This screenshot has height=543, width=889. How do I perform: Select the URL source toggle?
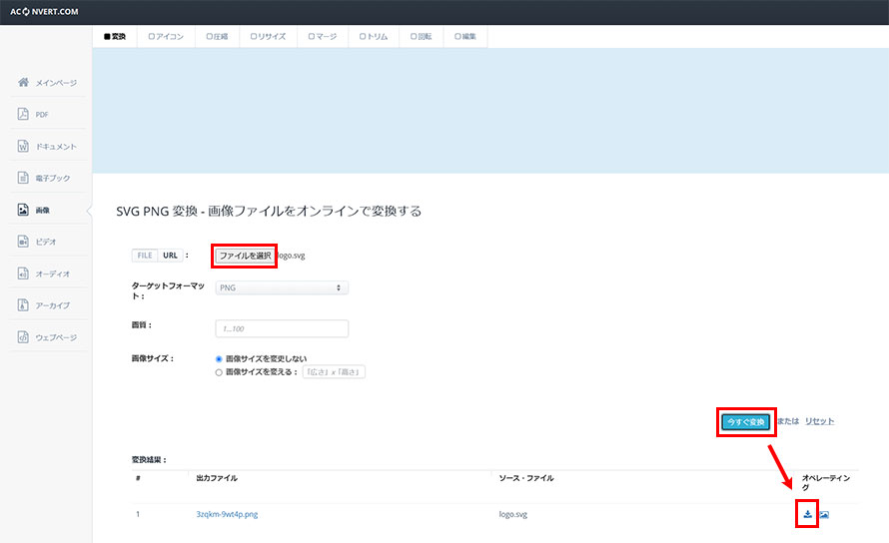tap(170, 256)
